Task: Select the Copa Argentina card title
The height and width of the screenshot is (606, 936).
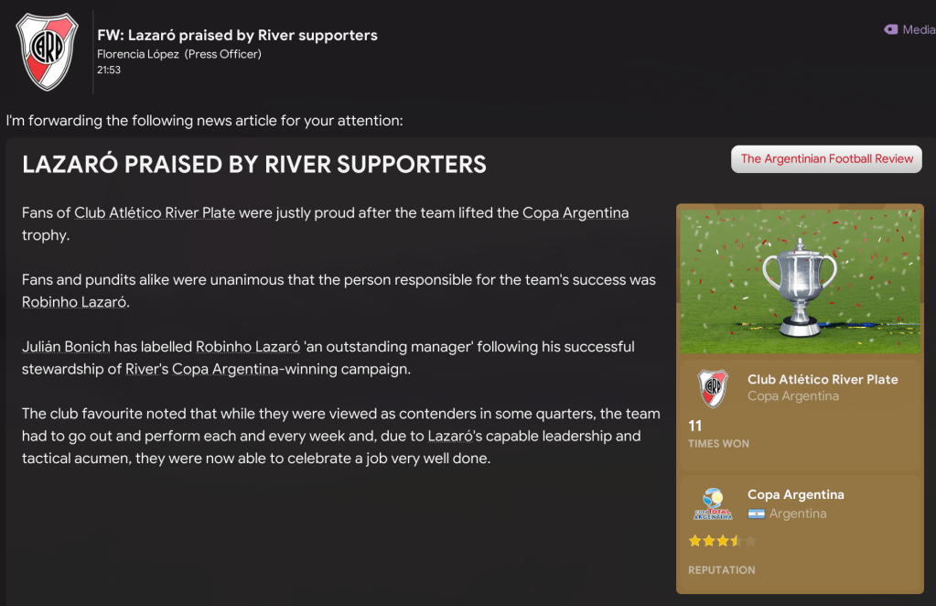Action: click(x=795, y=494)
